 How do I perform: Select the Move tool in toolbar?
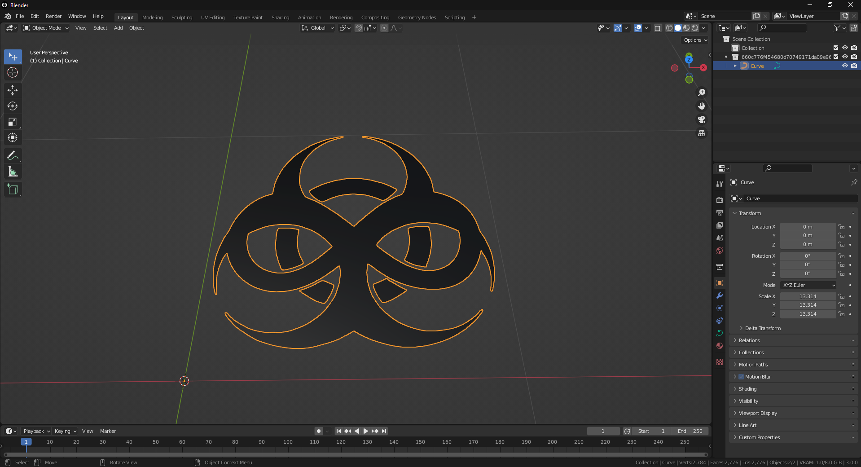(x=13, y=90)
